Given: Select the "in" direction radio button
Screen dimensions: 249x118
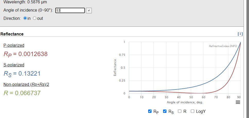Looking at the screenshot, I should tap(25, 19).
